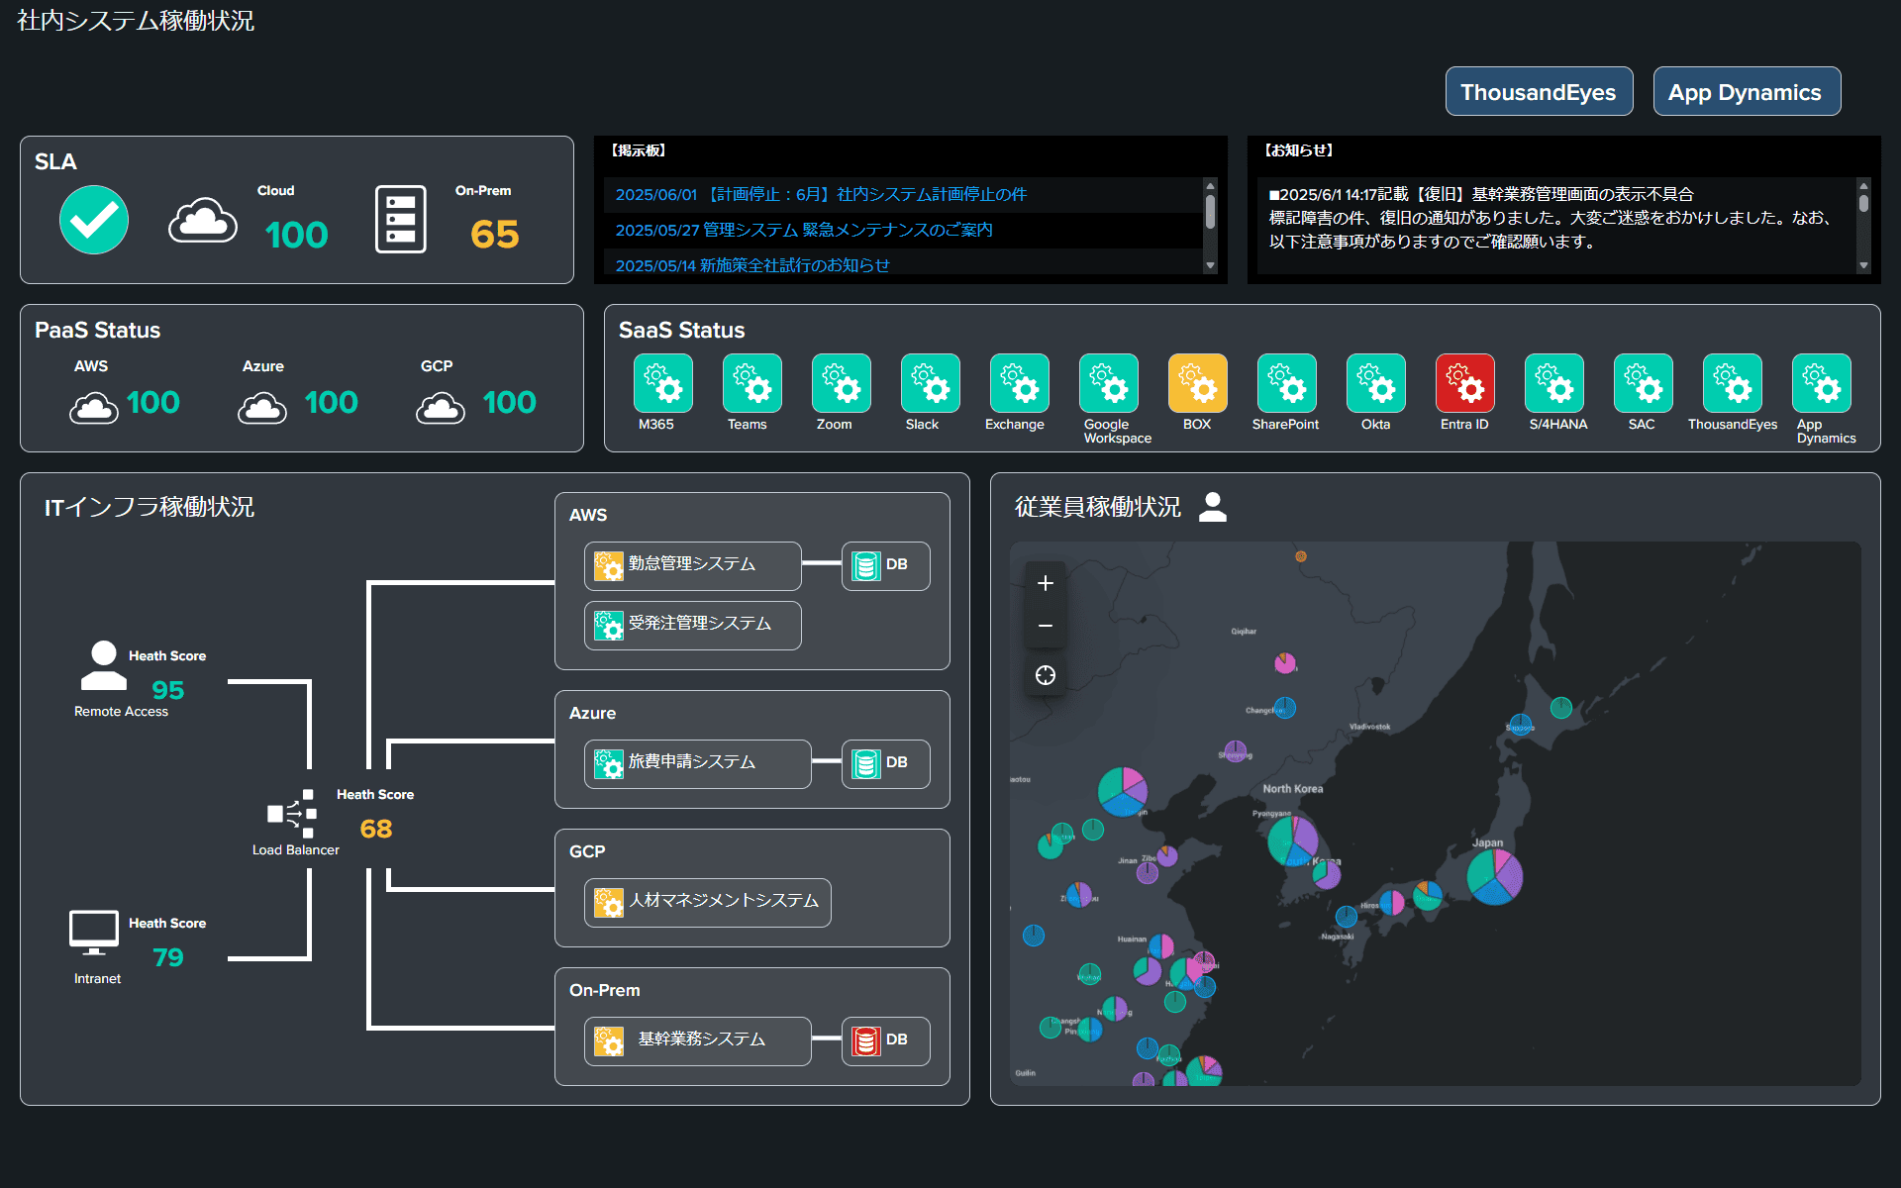The width and height of the screenshot is (1901, 1188).
Task: Open the 2025/05/27 緊急メンテナンス notice link
Action: click(x=804, y=230)
